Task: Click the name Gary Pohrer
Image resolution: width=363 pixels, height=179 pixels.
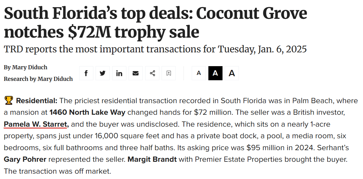Action: [25, 159]
